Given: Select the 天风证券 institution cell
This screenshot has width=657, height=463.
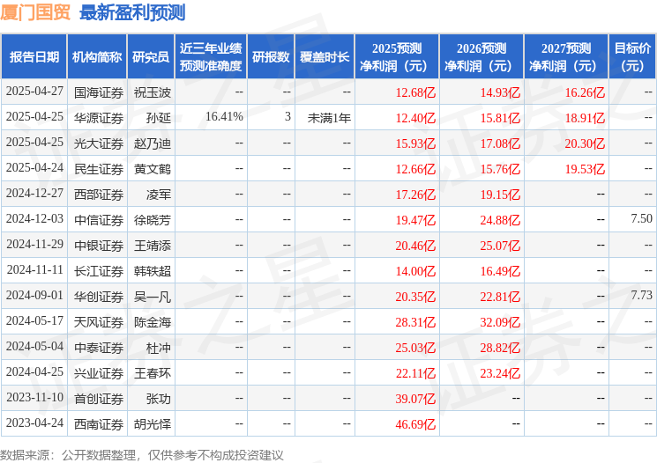Looking at the screenshot, I should click(99, 322).
